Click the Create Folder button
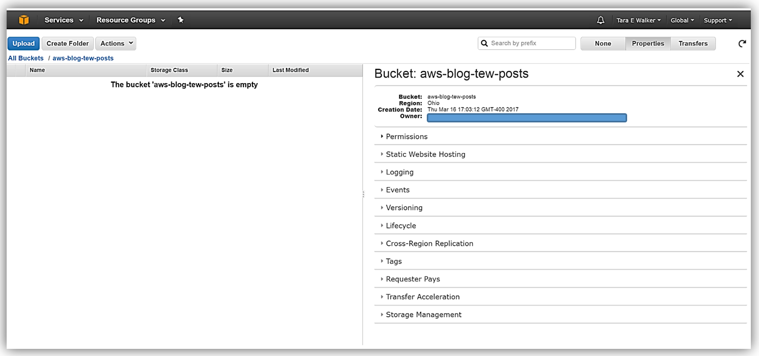Image resolution: width=759 pixels, height=356 pixels. tap(67, 43)
